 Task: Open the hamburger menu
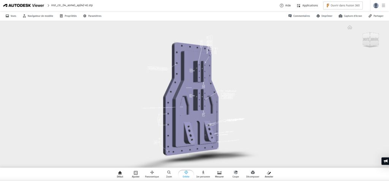click(383, 5)
